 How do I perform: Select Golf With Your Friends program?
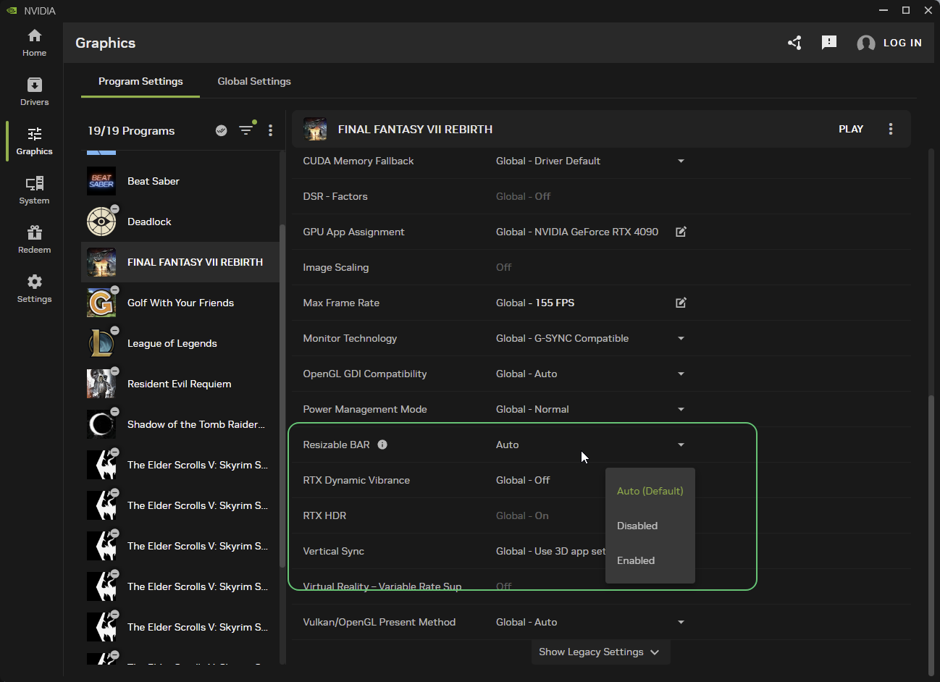180,303
